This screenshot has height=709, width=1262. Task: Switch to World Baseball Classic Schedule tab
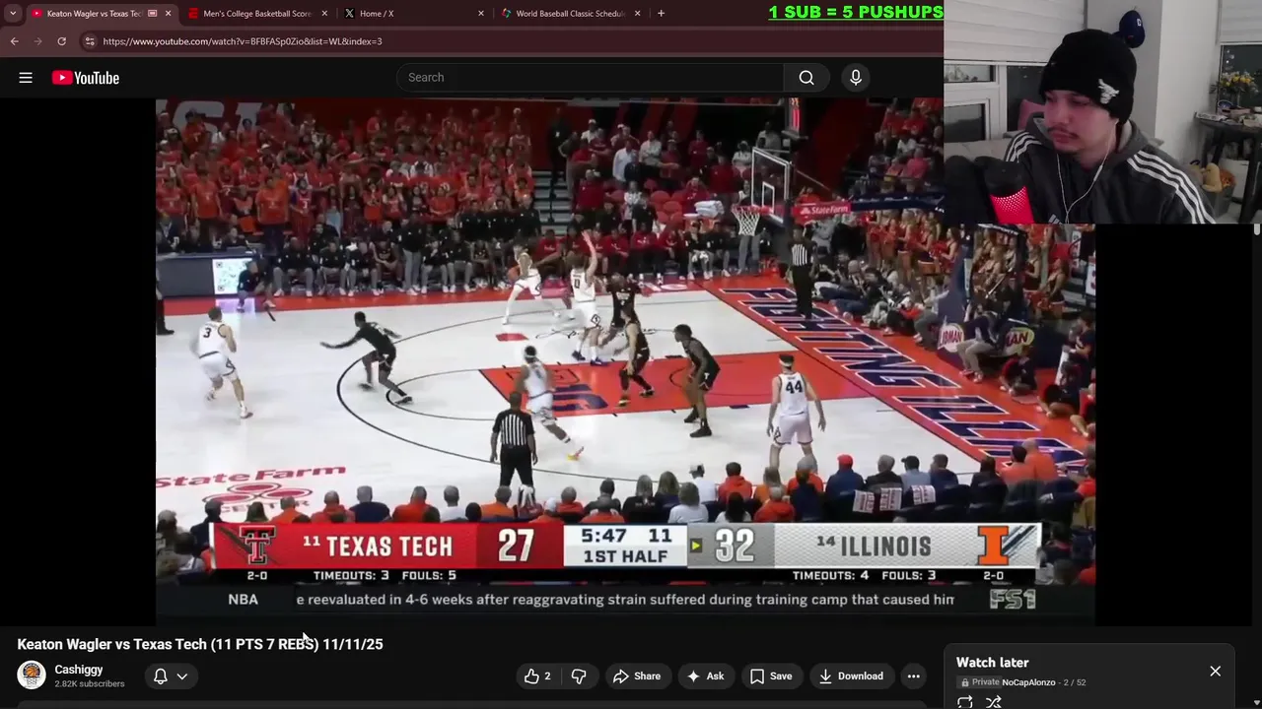pos(570,14)
